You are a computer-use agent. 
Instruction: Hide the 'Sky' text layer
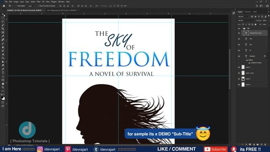[x=239, y=45]
